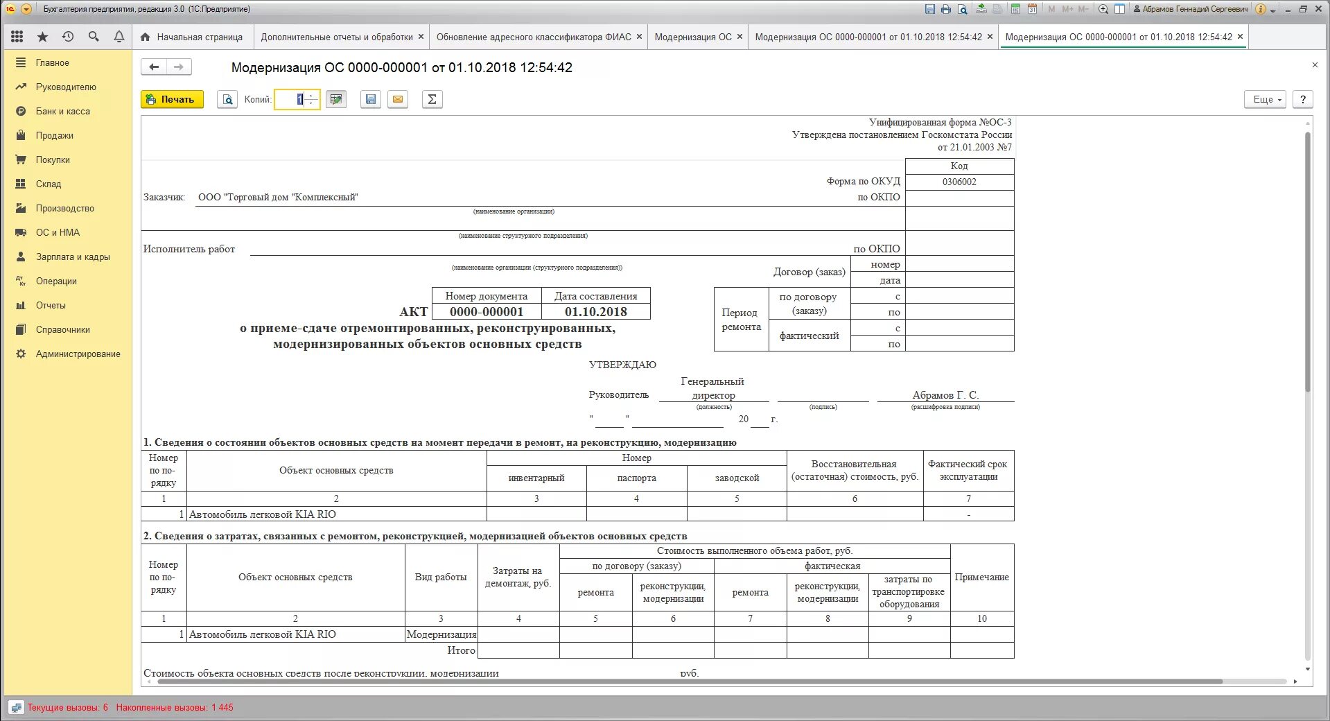Close the active Модернизация ОС 0000-000001 tab
This screenshot has width=1330, height=721.
click(x=1240, y=37)
